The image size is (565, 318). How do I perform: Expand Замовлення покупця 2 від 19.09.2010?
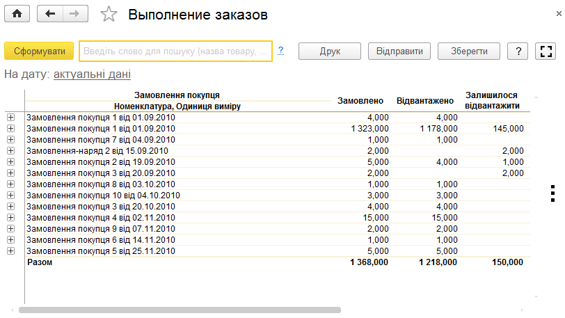click(11, 162)
